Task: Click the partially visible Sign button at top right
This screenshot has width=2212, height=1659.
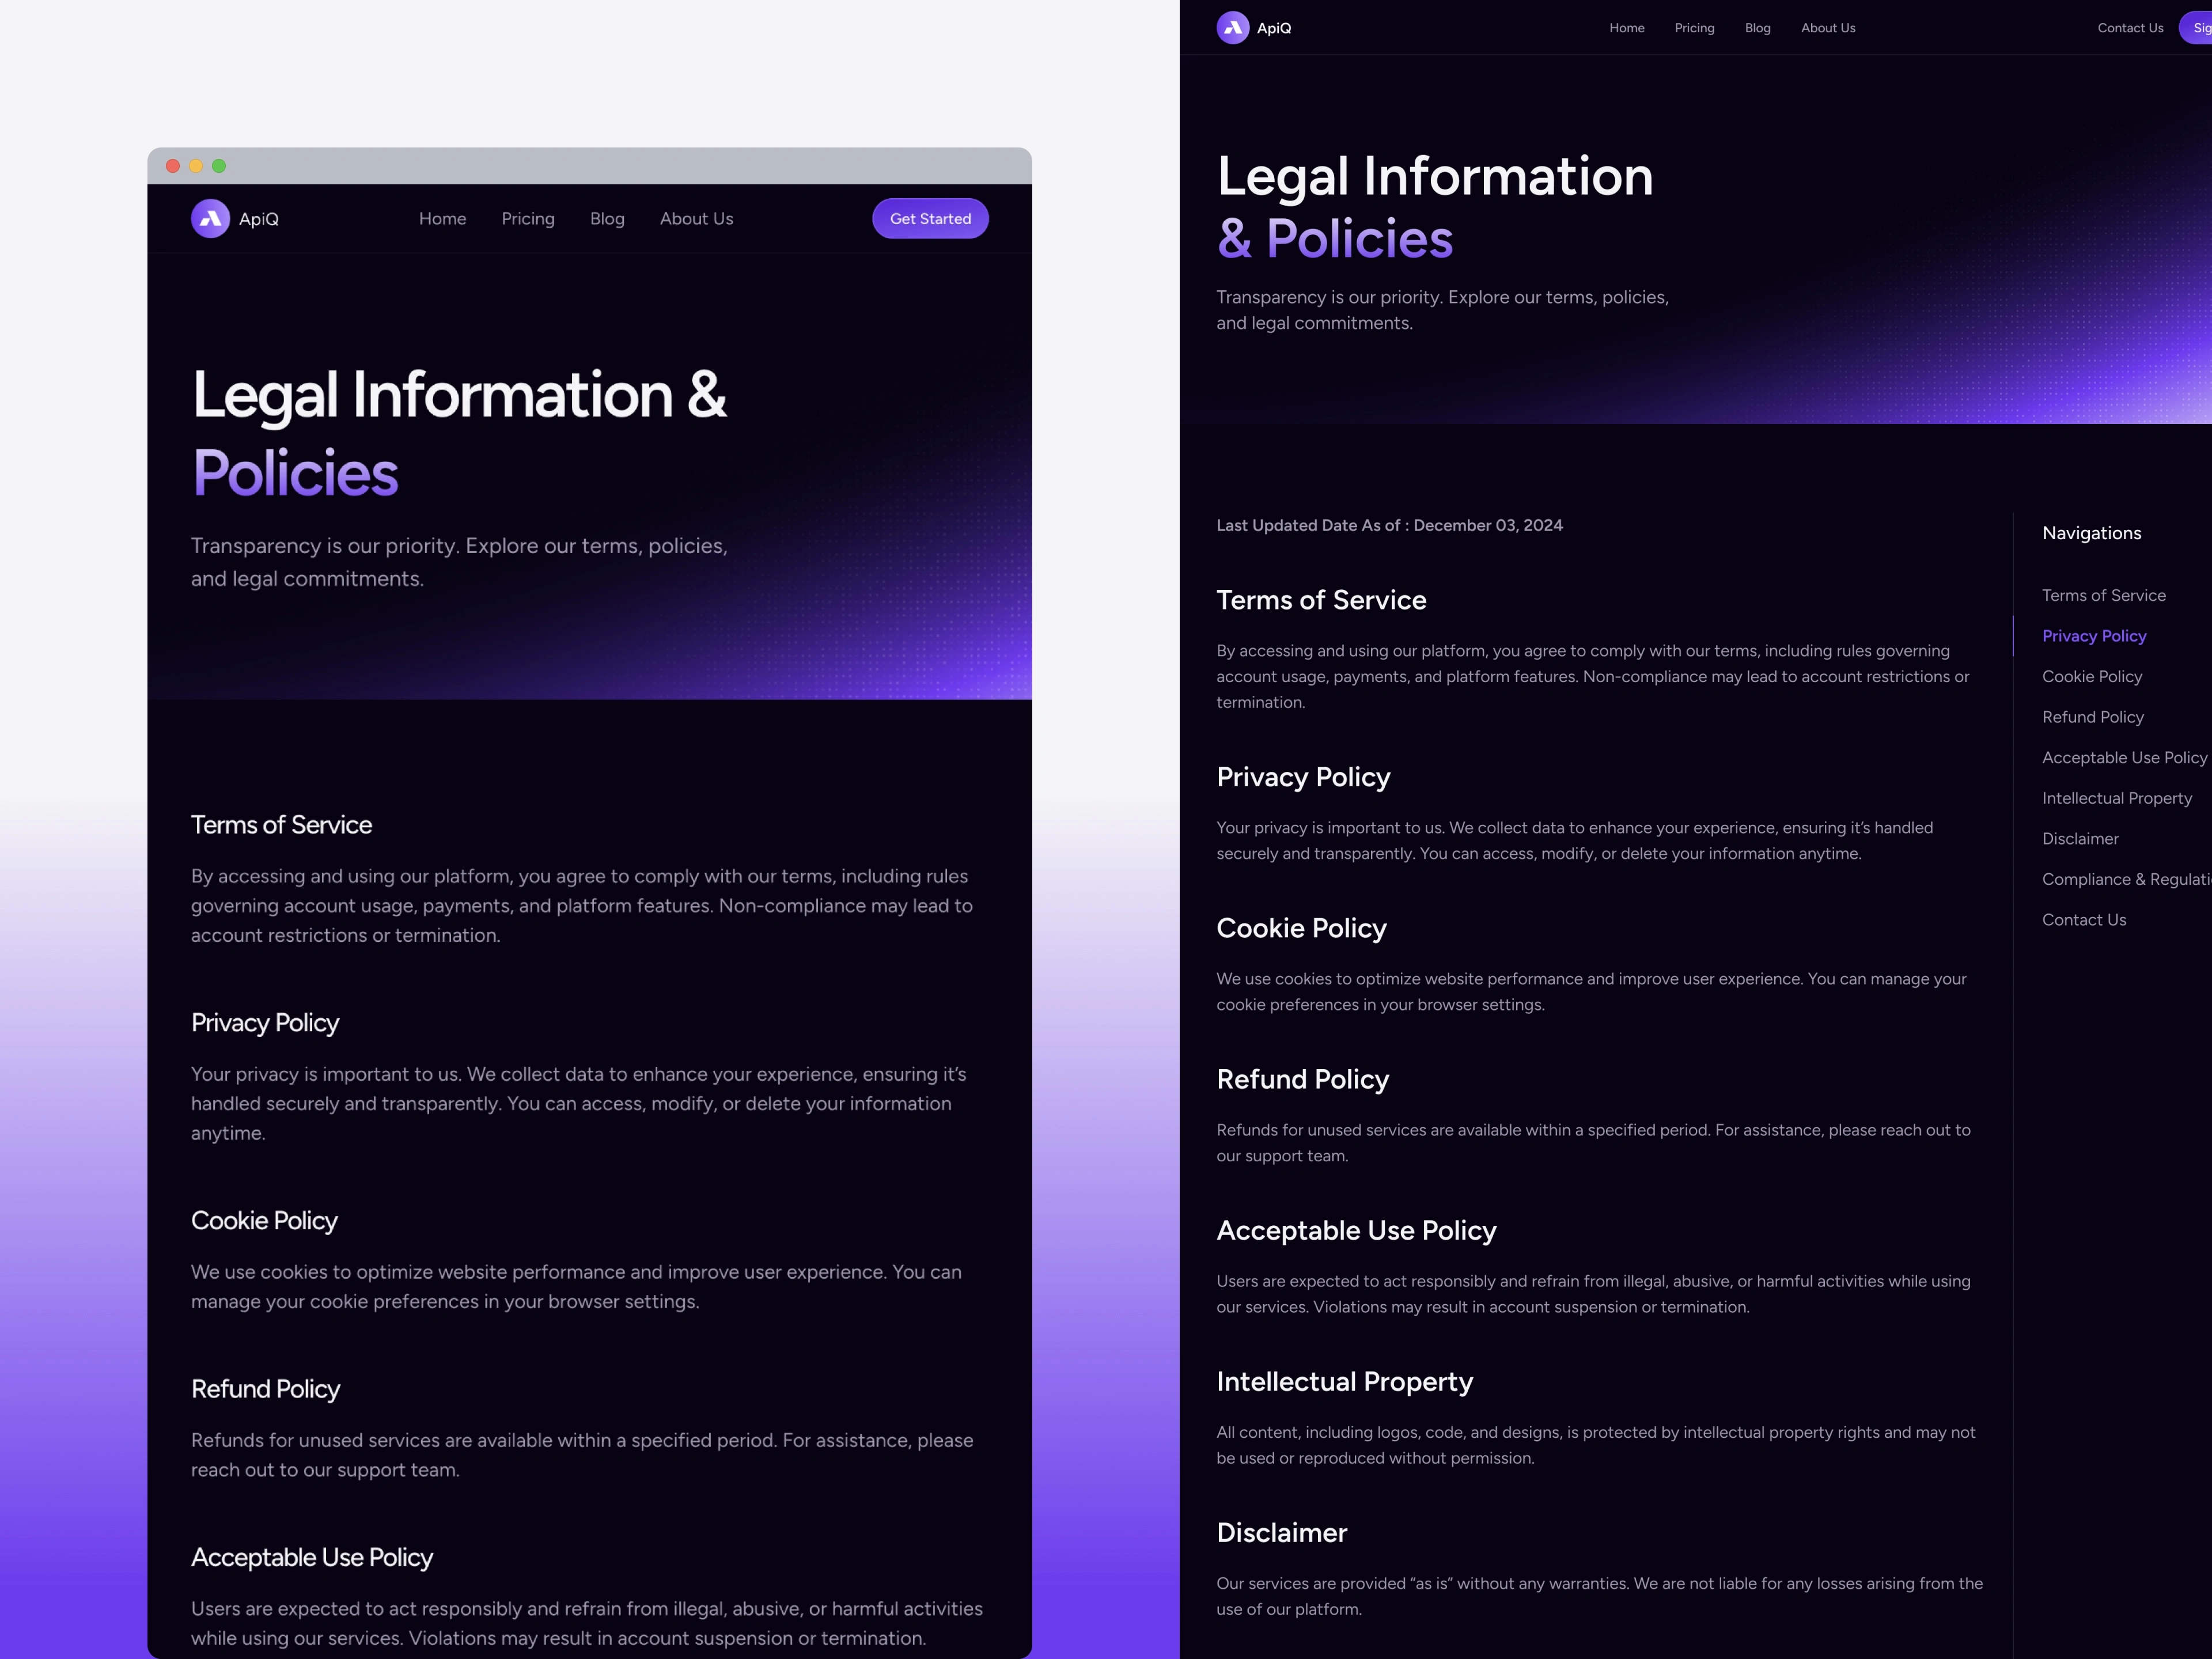Action: click(x=2198, y=28)
